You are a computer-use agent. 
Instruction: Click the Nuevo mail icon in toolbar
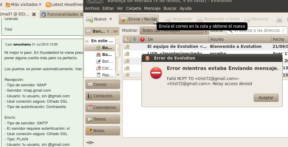pos(90,19)
